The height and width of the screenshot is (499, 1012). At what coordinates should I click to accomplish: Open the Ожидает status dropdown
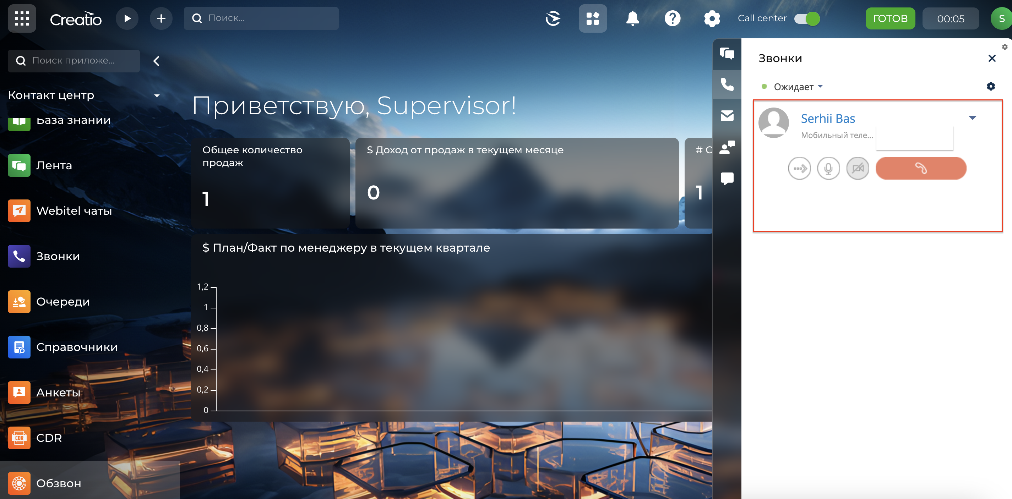(798, 87)
